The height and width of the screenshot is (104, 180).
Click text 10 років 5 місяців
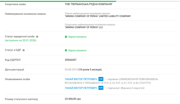coord(90,70)
